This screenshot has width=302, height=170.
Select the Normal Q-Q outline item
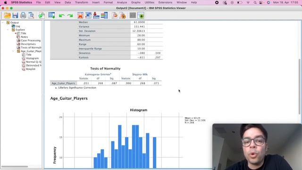coord(34,62)
